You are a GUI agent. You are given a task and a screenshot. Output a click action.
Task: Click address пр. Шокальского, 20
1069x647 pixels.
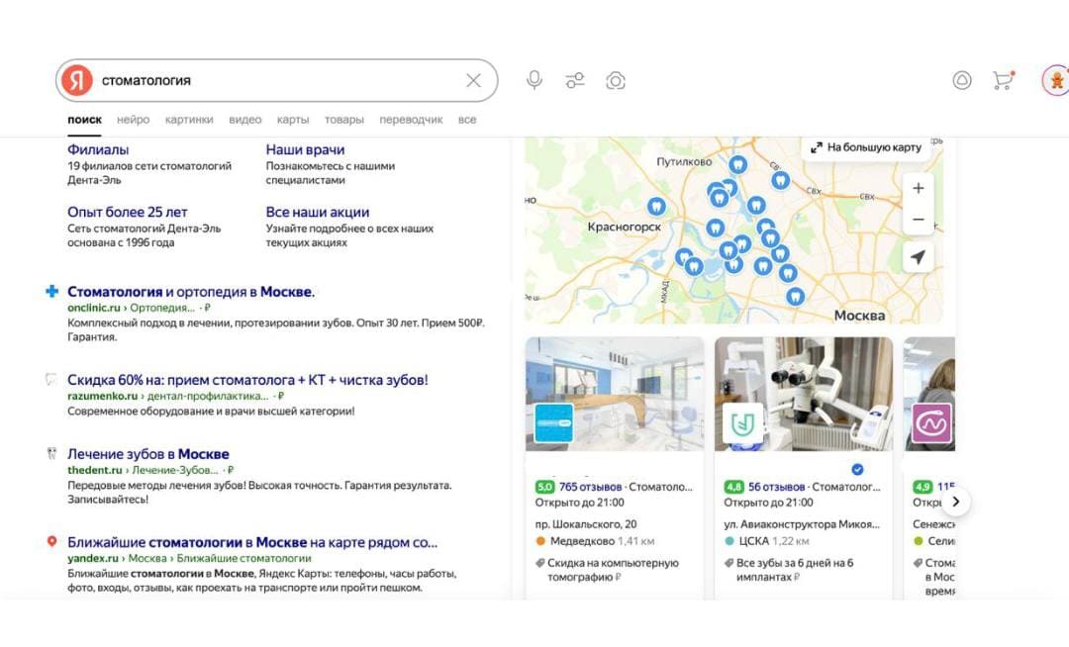[x=586, y=523]
